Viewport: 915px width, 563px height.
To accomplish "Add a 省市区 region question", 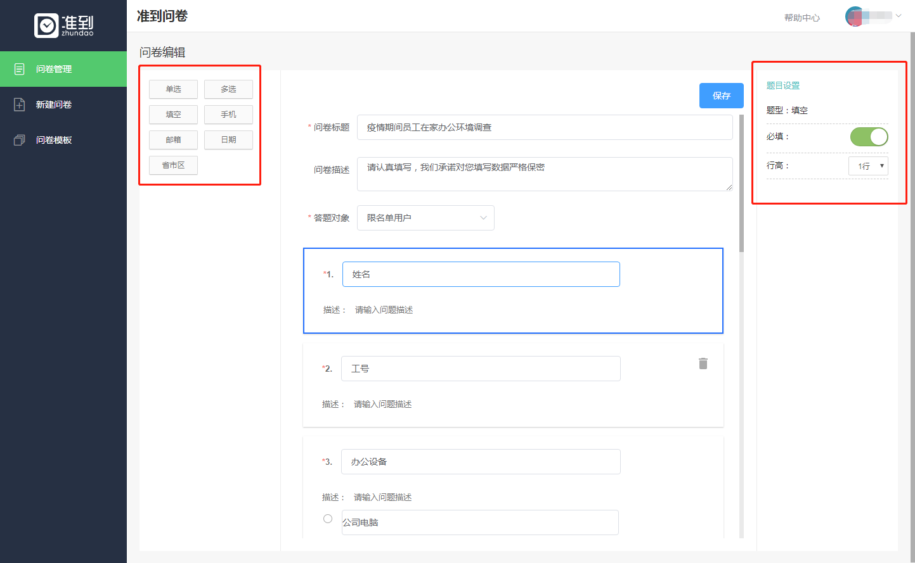I will coord(173,165).
